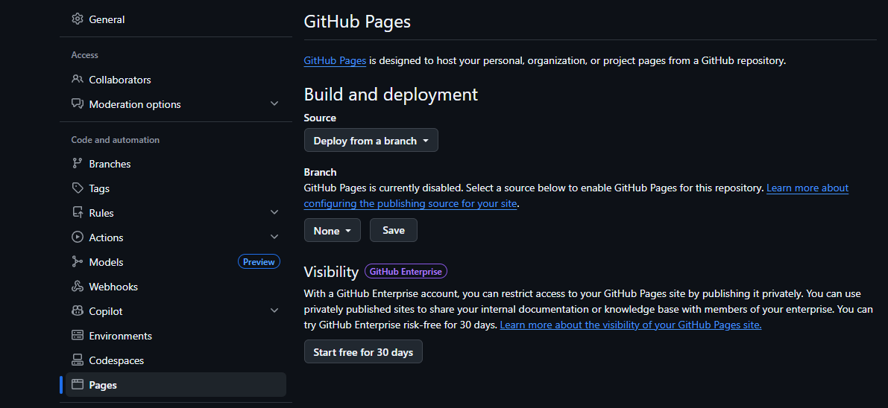This screenshot has width=888, height=408.
Task: Click the Webhooks icon
Action: (77, 287)
